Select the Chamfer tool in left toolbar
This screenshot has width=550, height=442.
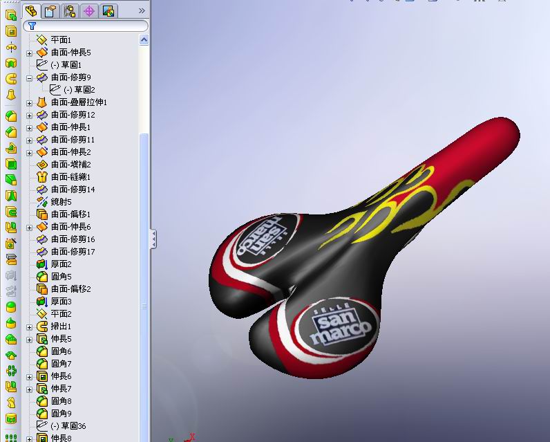click(x=11, y=132)
